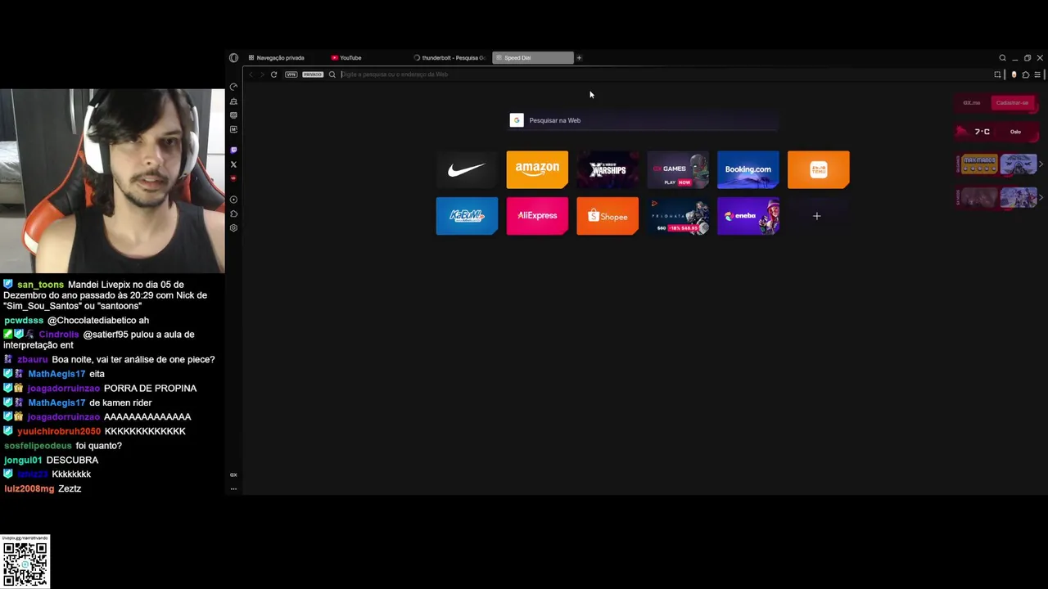1048x589 pixels.
Task: Click the Oslo location label
Action: 1015,132
